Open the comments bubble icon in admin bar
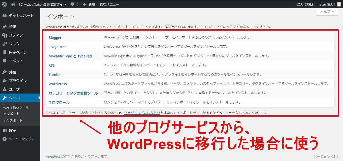 click(x=72, y=4)
